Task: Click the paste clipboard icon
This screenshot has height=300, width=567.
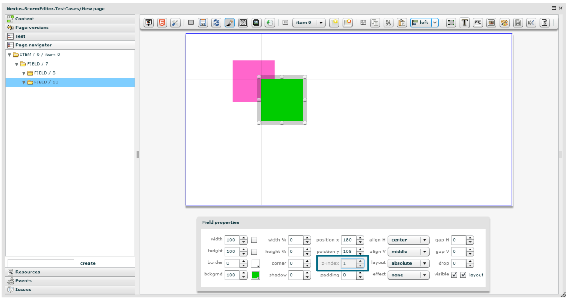Action: [x=402, y=23]
